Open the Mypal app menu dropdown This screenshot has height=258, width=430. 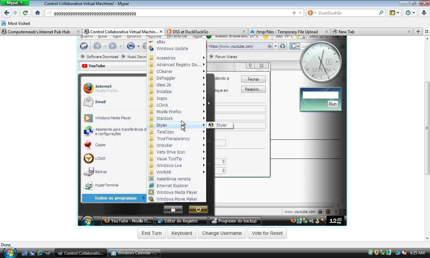pyautogui.click(x=15, y=3)
